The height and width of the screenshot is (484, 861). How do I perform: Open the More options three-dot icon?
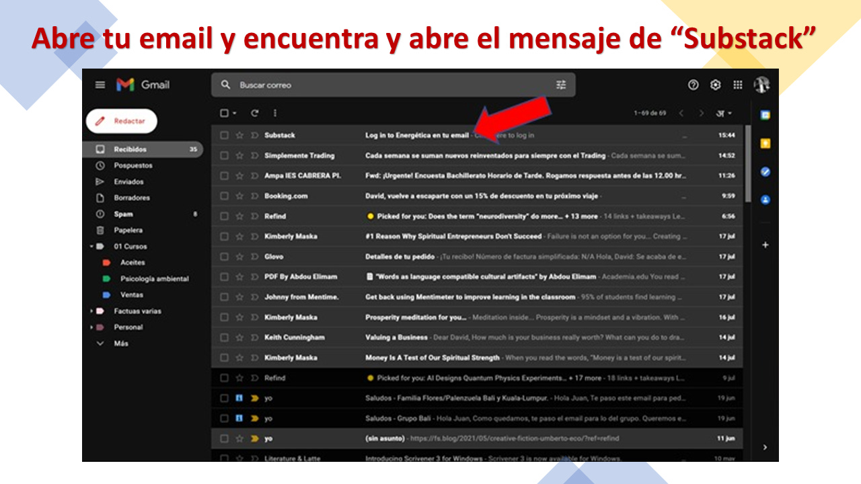[x=275, y=113]
